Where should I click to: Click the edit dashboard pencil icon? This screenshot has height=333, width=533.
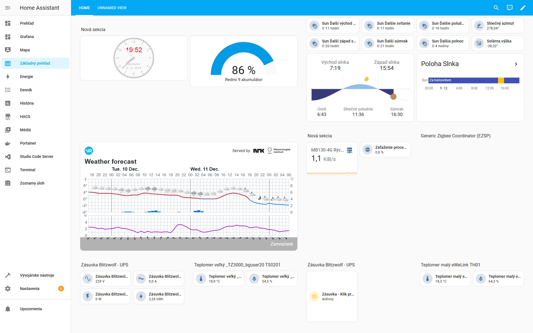coord(523,8)
